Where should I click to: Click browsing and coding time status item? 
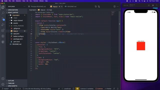tap(37, 88)
